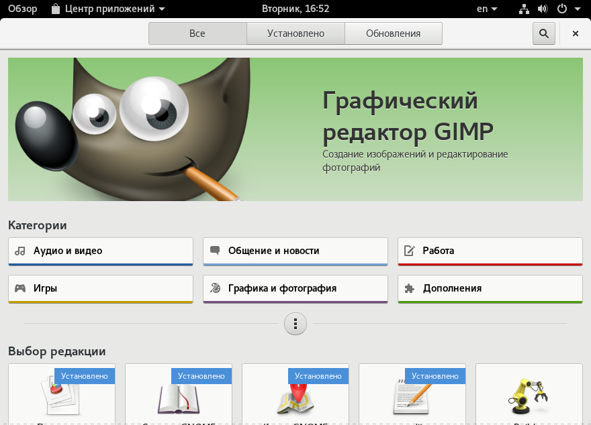Open the Игры category

pyautogui.click(x=101, y=289)
